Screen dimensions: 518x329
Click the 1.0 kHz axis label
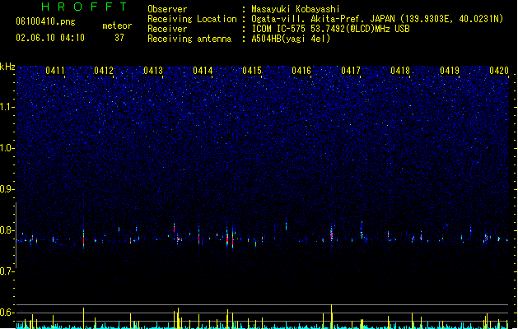pyautogui.click(x=7, y=148)
